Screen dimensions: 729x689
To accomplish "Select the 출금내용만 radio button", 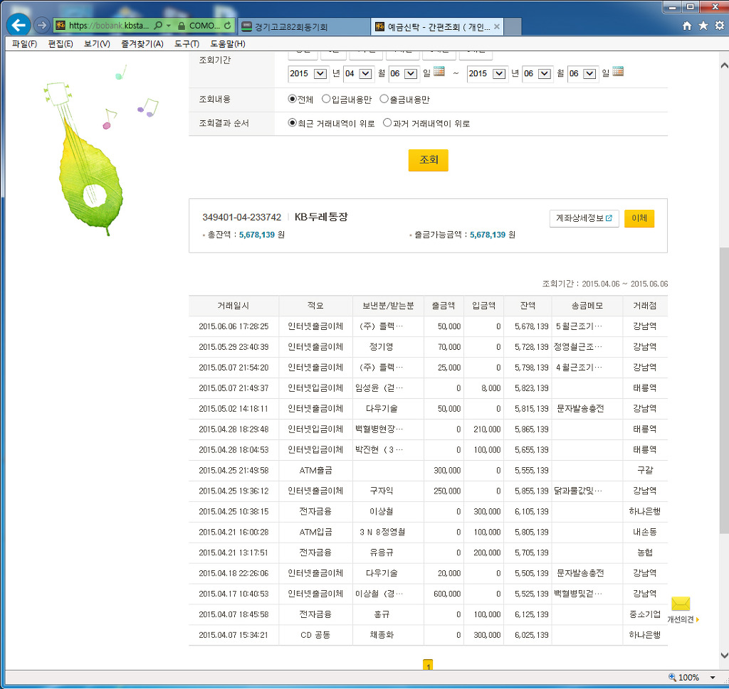I will [384, 100].
